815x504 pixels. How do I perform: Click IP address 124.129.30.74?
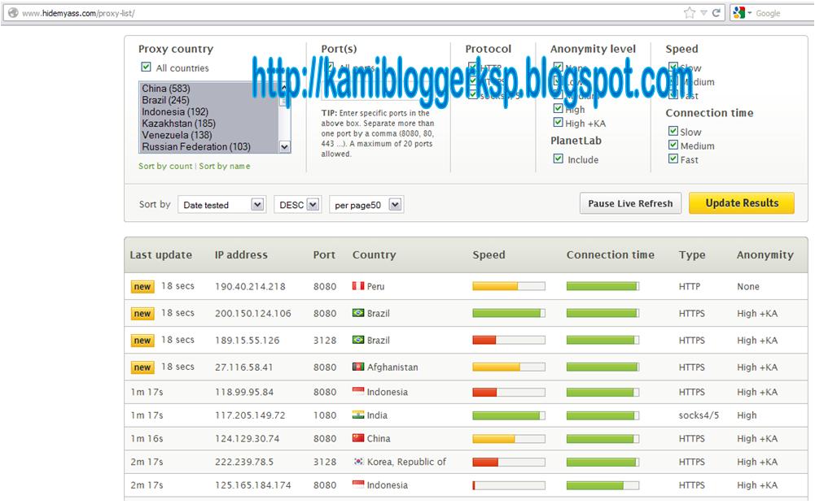tap(248, 439)
